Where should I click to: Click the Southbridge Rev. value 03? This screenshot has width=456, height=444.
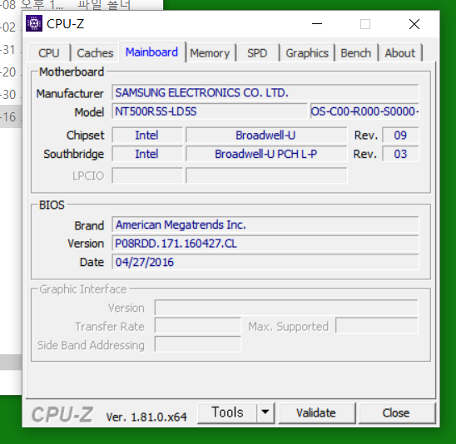(x=400, y=154)
